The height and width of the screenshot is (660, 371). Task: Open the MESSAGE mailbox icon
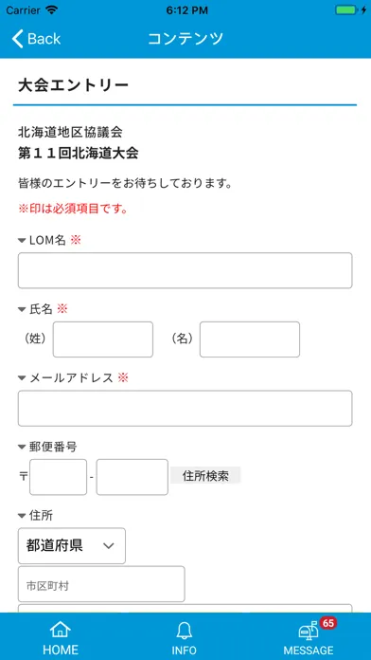308,630
